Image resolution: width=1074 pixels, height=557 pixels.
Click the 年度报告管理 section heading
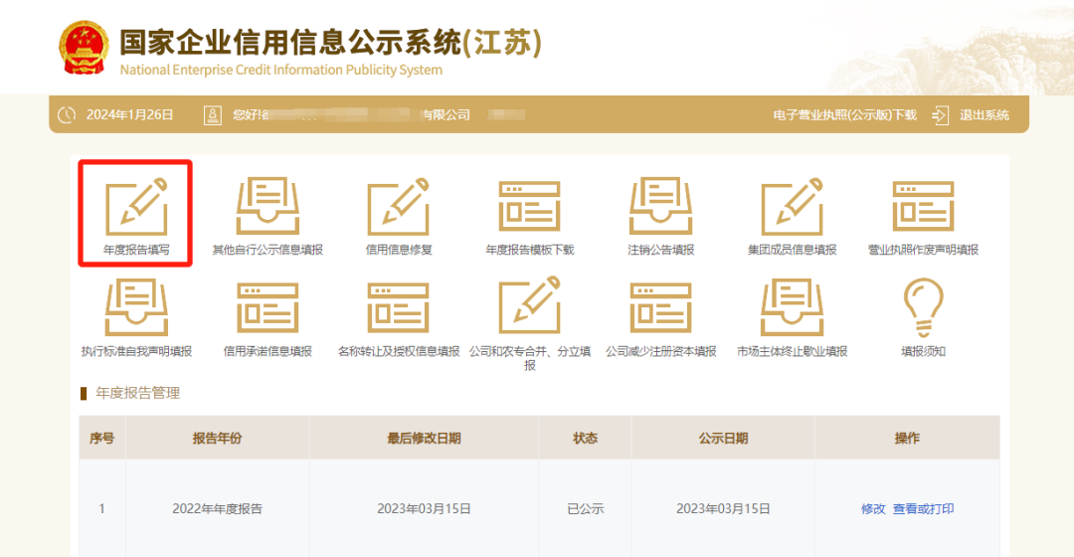coord(137,393)
